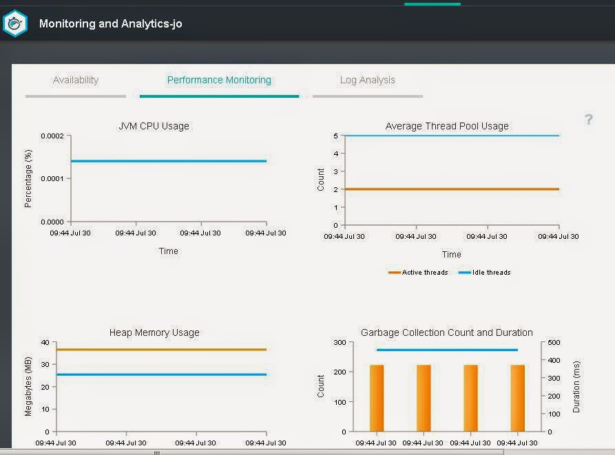Click the blue Idle threads legend swatch
The width and height of the screenshot is (615, 455).
tap(465, 273)
